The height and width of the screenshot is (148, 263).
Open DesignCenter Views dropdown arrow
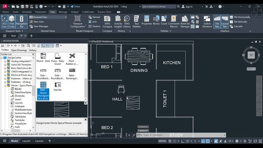click(61, 46)
